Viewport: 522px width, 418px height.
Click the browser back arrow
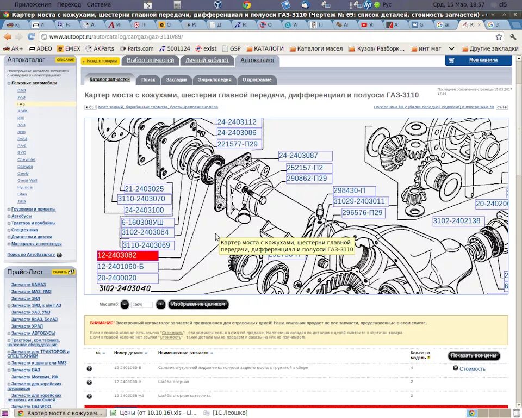point(7,36)
